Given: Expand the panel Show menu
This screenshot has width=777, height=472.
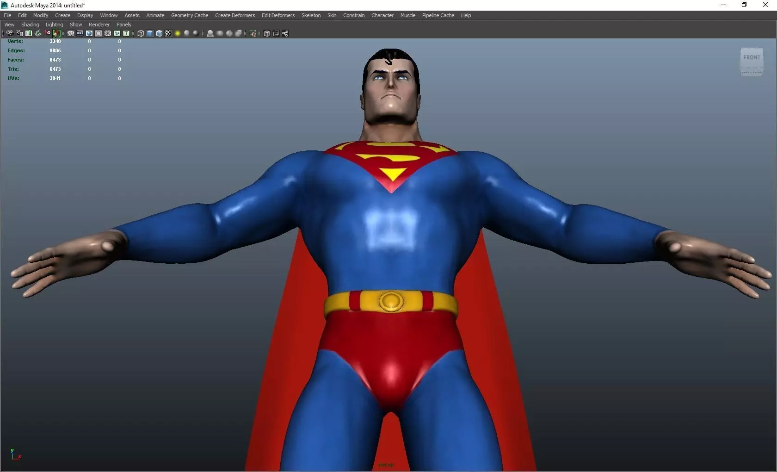Looking at the screenshot, I should point(76,25).
